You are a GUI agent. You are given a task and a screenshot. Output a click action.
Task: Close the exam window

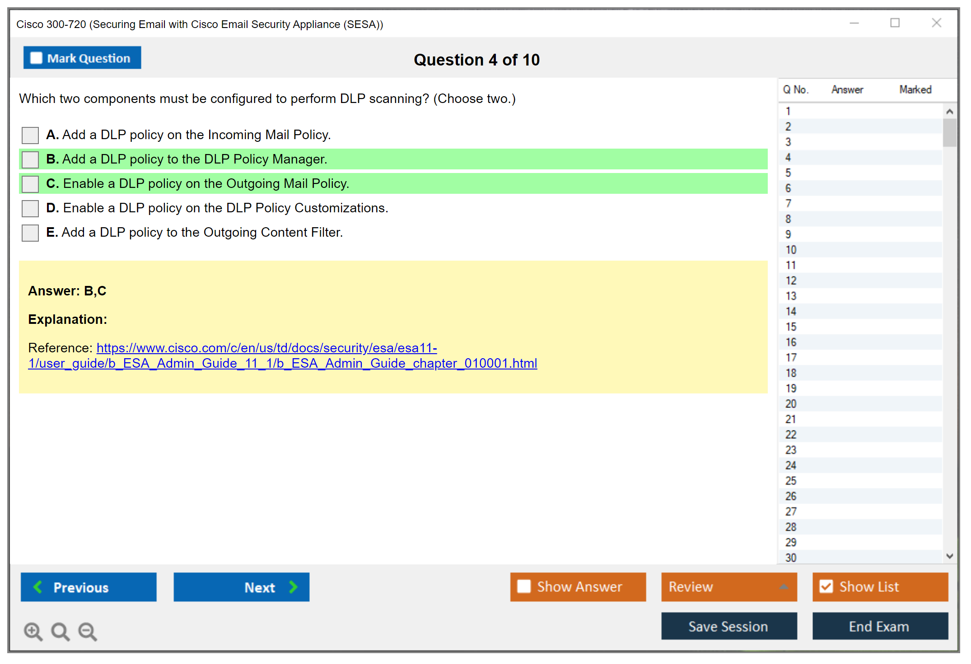(x=936, y=23)
